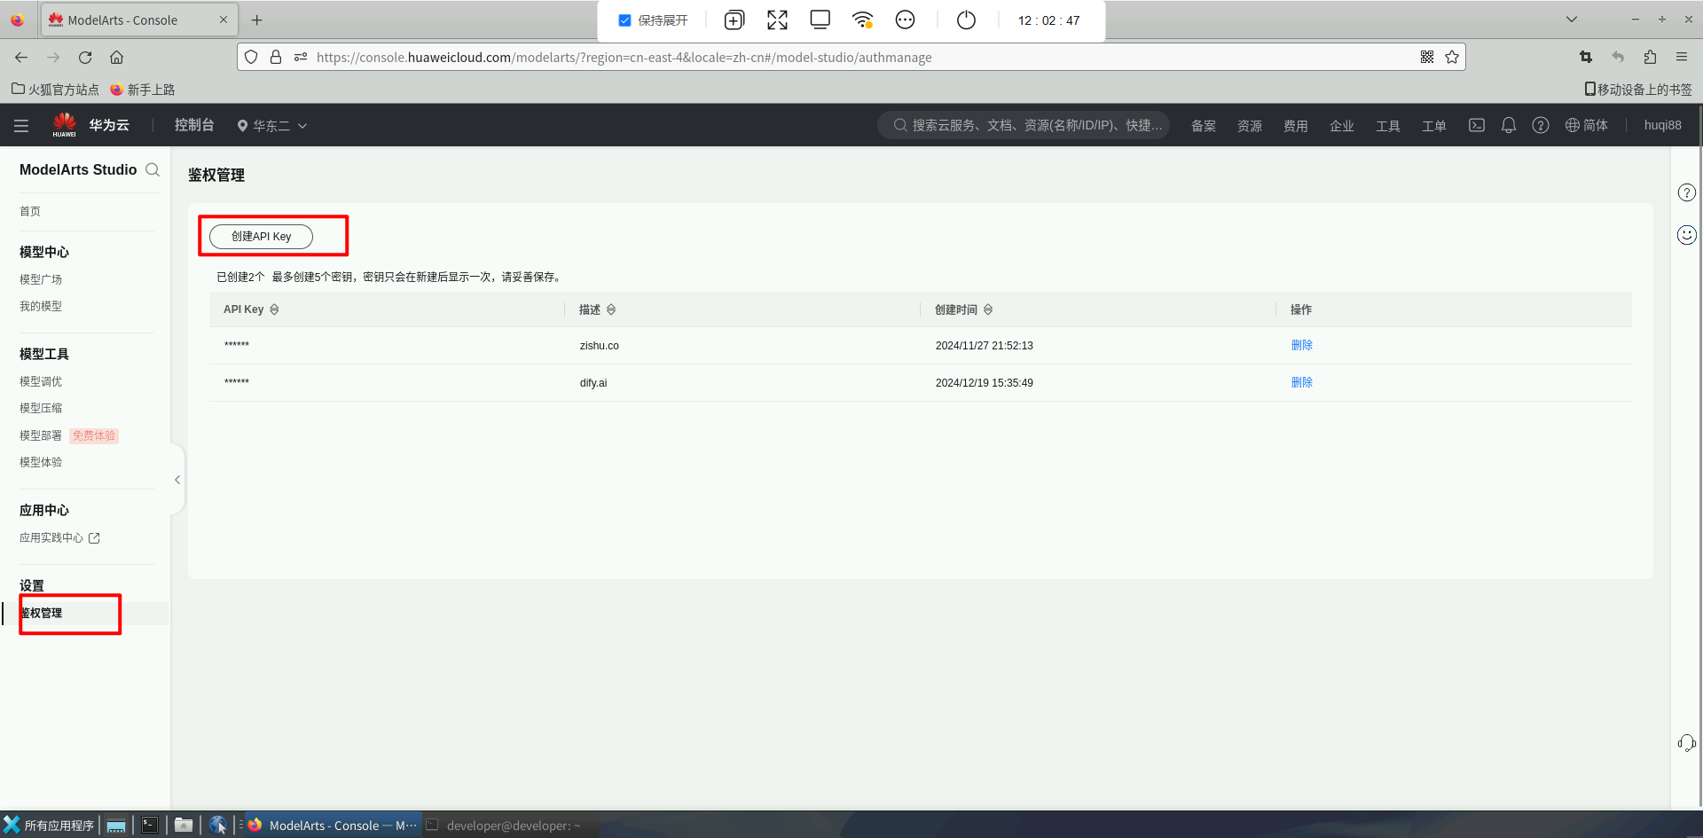Click the add-window plus icon in floating toolbar
Viewport: 1703px width, 838px height.
734,20
